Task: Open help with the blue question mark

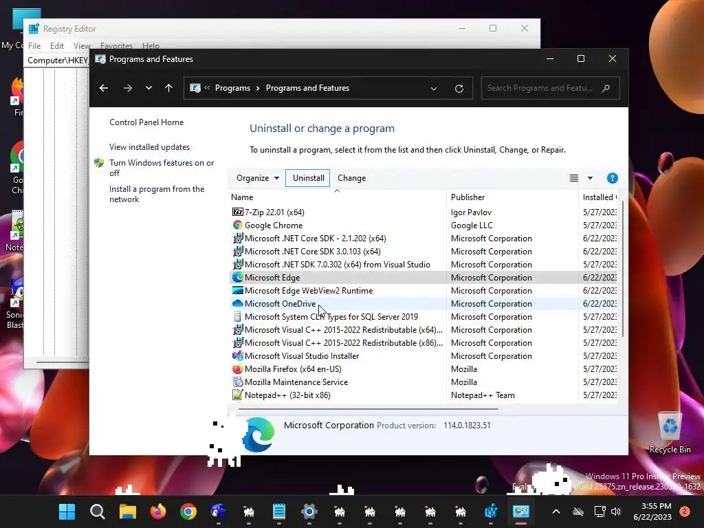Action: (x=612, y=178)
